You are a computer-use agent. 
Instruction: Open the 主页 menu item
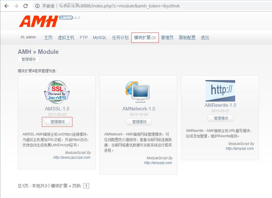click(48, 38)
